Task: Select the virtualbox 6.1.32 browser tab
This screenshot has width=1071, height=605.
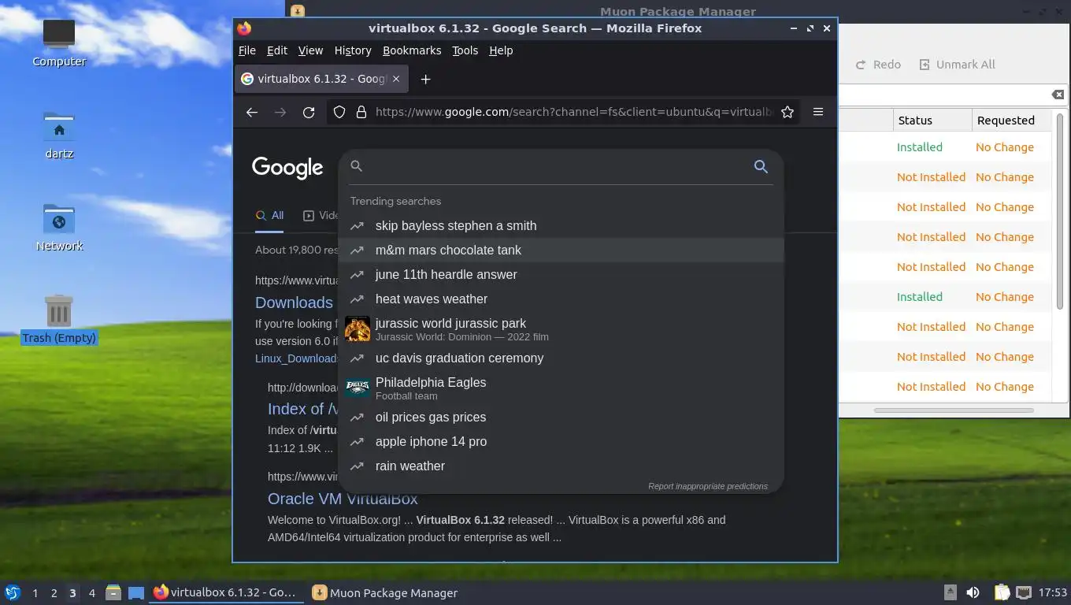Action: (x=321, y=79)
